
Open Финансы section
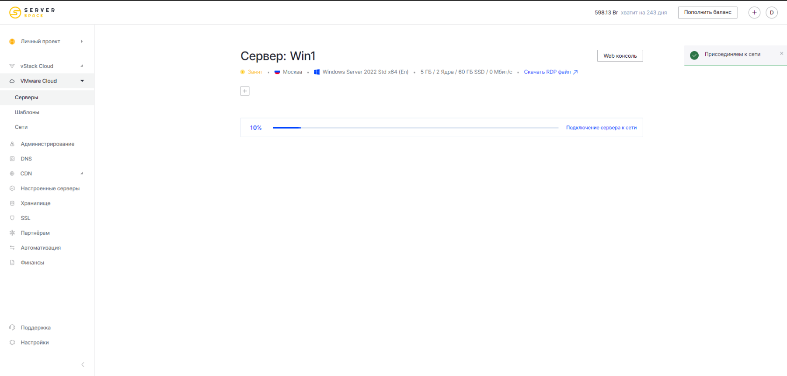point(32,263)
